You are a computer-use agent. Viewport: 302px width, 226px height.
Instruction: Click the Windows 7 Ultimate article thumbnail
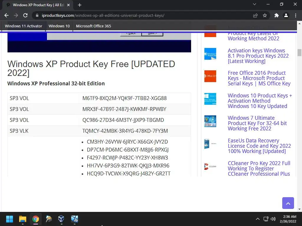[210, 121]
